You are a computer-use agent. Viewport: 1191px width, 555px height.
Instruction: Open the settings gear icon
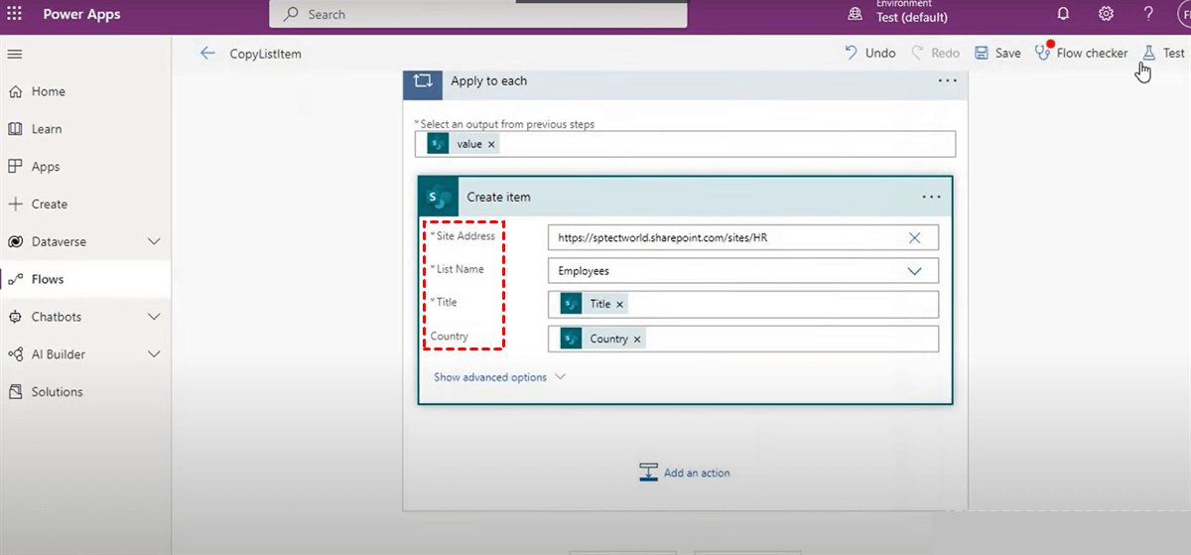tap(1106, 14)
